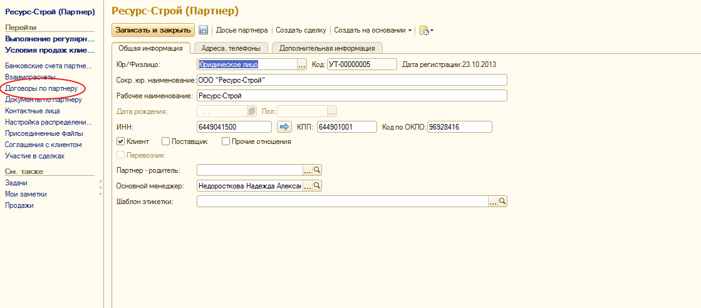Viewport: 701px width, 308px height.
Task: Click the magnifier icon next to Партнер - родитель
Action: click(317, 170)
